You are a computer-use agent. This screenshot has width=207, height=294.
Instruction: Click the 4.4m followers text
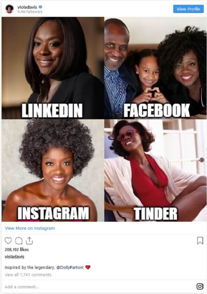[30, 11]
